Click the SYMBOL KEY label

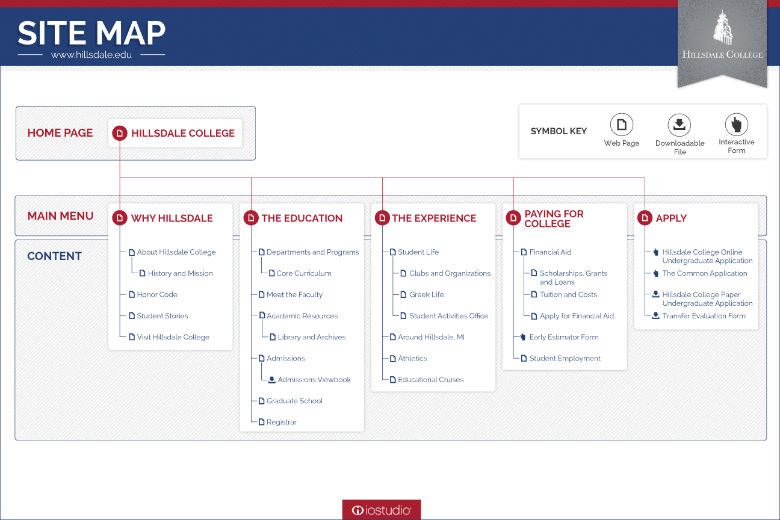559,131
